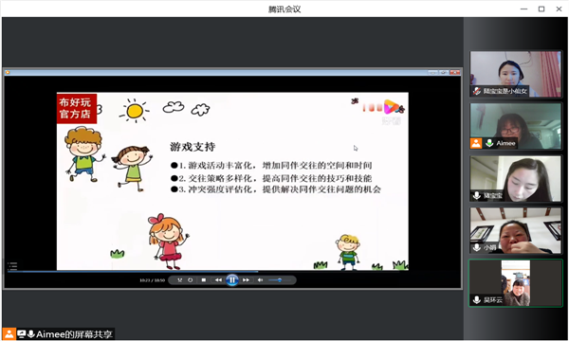Click the green microphone icon beside Aimee's name
Screen dimensions: 569x341
pyautogui.click(x=489, y=143)
